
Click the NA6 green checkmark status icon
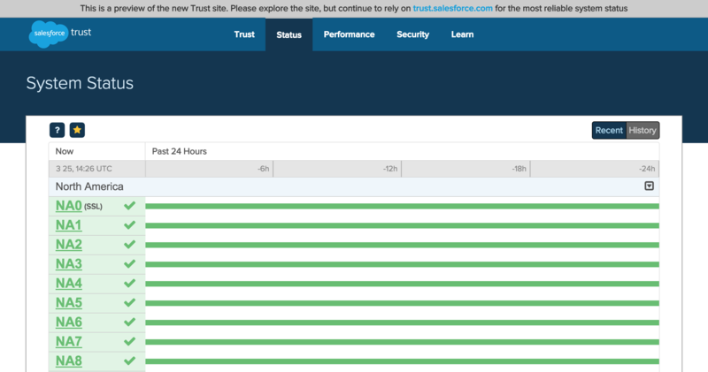point(129,322)
